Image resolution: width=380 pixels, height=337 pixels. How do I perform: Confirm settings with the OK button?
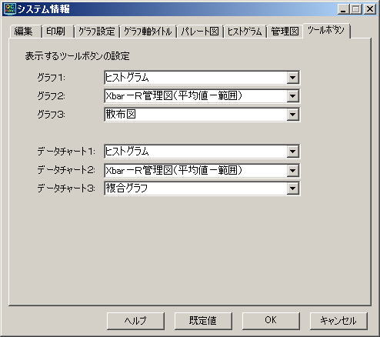[271, 321]
